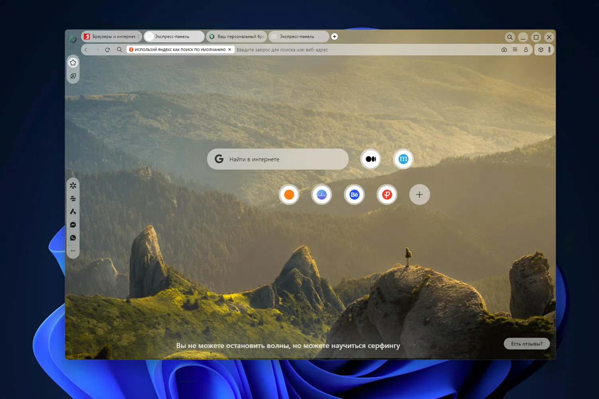Open Facebook Messenger in the sidebar

pos(73,225)
